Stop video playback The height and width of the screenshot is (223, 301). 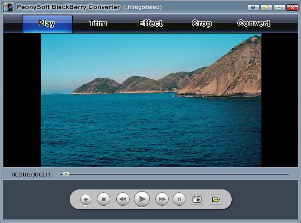(x=104, y=199)
